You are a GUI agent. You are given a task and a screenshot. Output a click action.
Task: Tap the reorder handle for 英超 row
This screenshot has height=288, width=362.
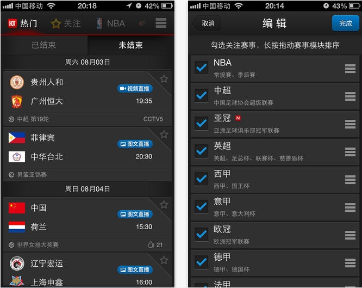click(350, 152)
